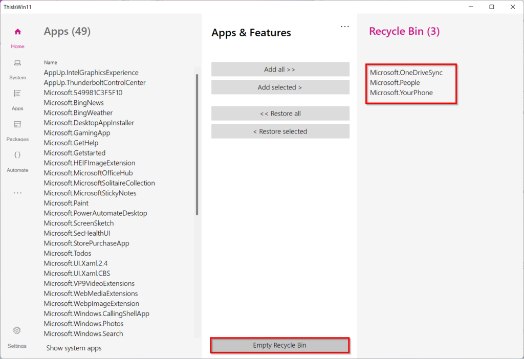This screenshot has height=359, width=524.
Task: Select Microsoft.VP9VideoExtensions entry
Action: pos(89,283)
